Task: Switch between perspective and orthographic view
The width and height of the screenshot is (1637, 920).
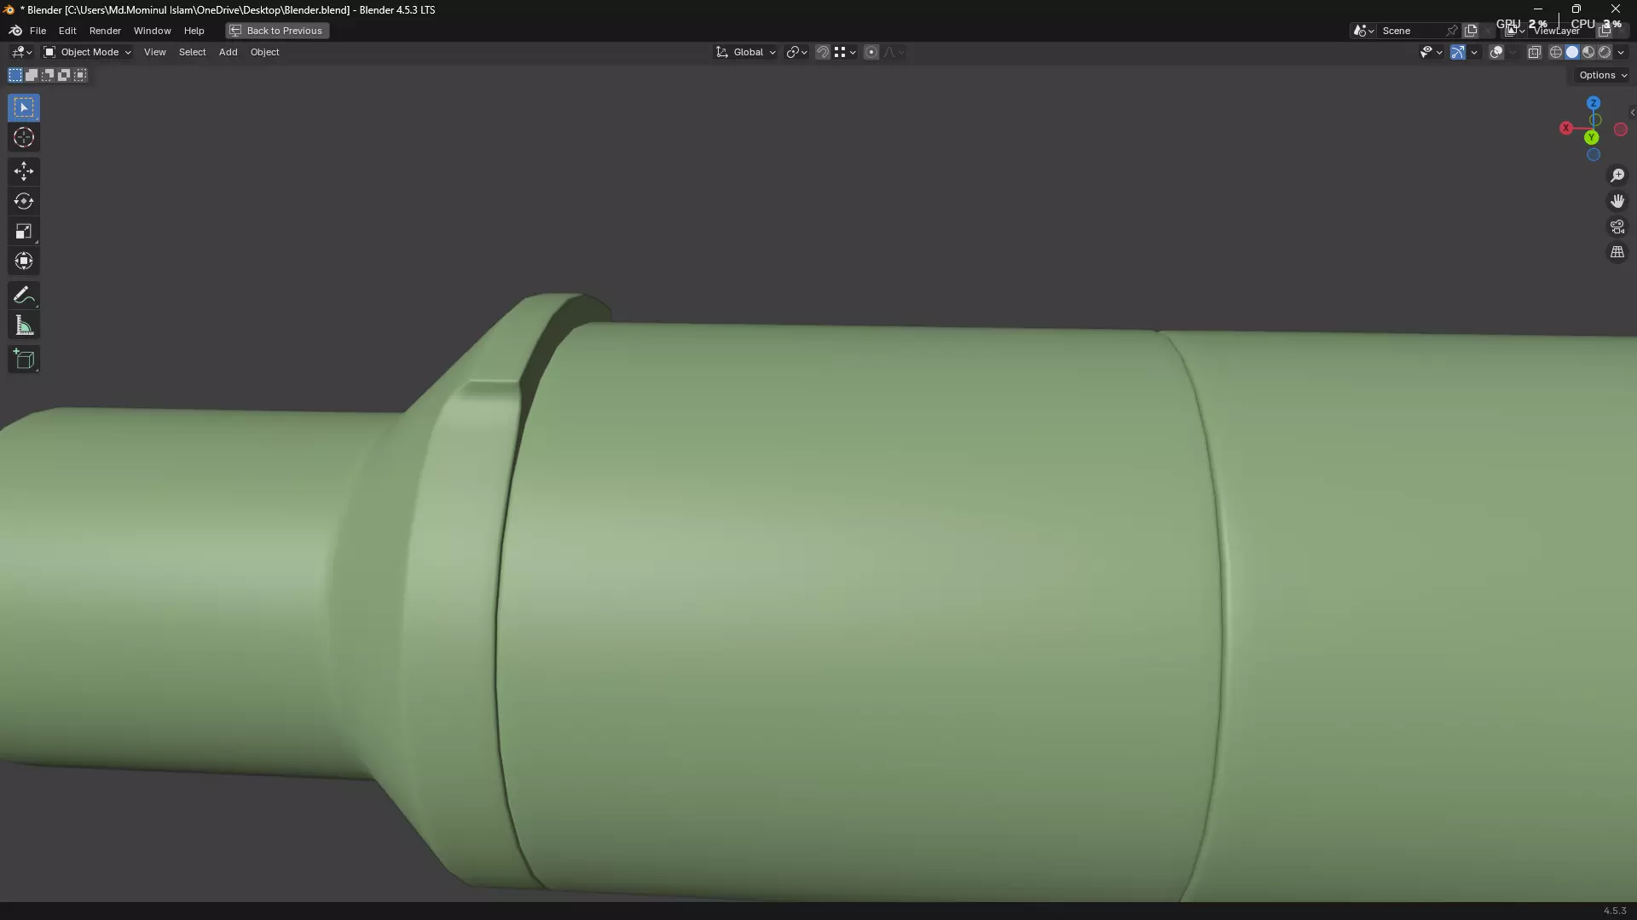Action: (x=1617, y=252)
